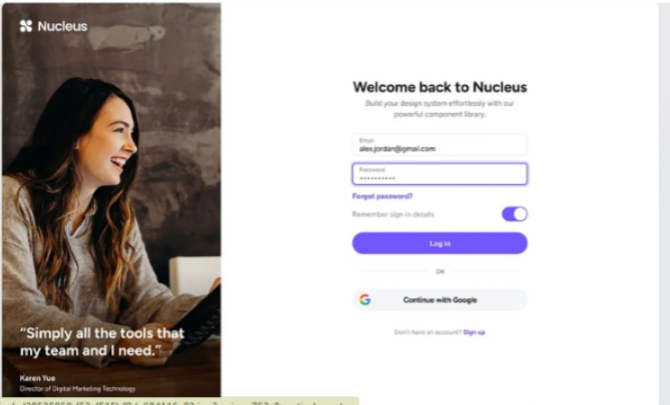Open the Forgot password? link

coord(383,196)
